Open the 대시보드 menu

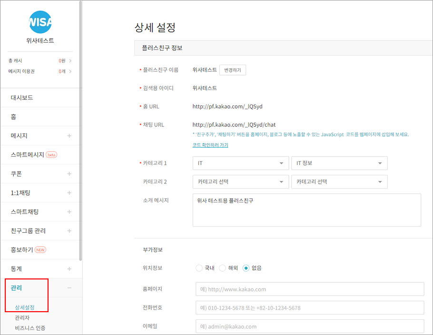tap(40, 97)
